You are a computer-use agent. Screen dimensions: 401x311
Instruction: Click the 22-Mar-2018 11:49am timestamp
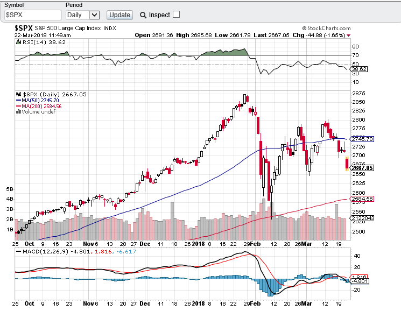click(x=43, y=36)
